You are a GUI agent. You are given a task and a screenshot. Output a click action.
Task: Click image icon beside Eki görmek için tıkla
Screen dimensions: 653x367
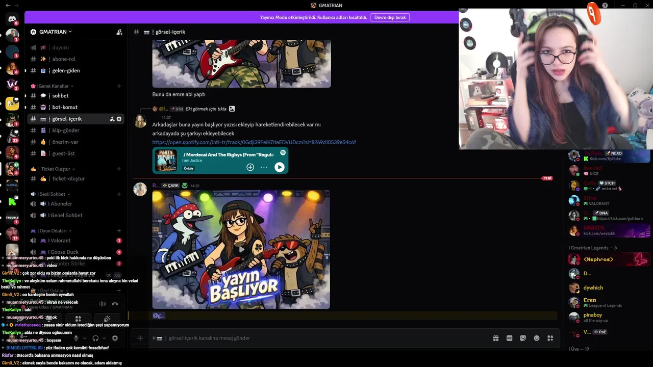point(232,109)
